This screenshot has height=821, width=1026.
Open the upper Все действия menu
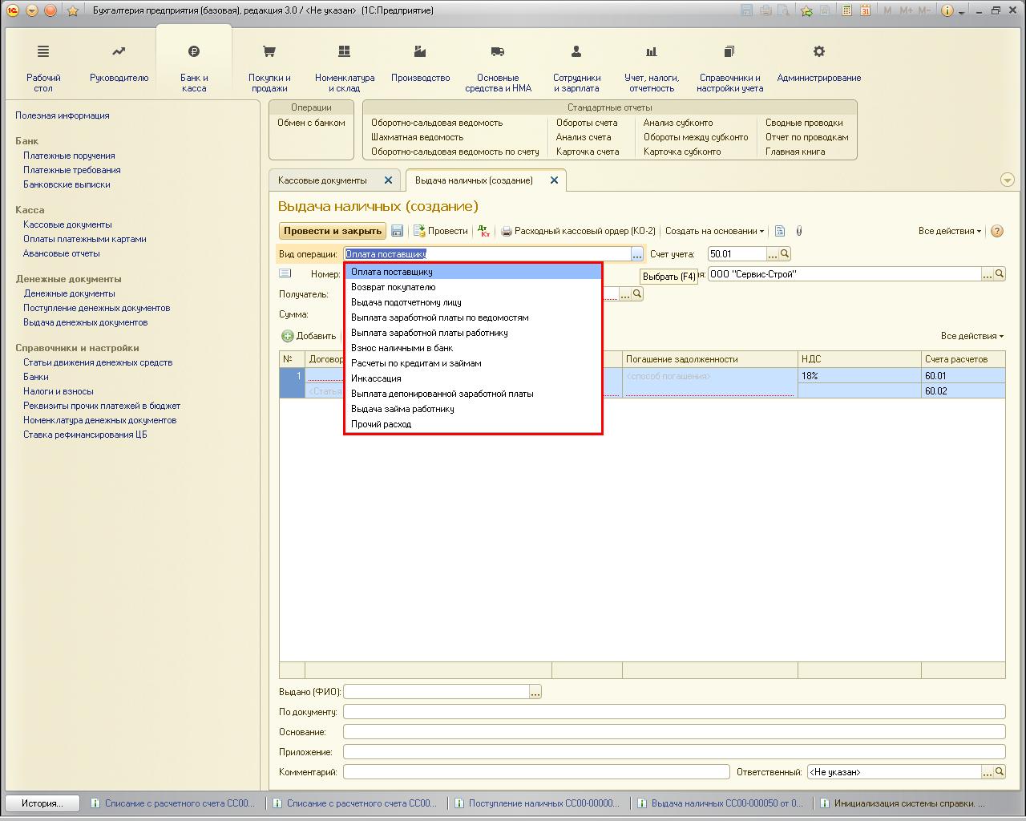[x=949, y=231]
